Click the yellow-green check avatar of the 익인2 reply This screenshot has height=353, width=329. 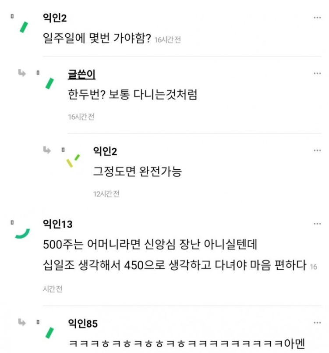click(73, 160)
